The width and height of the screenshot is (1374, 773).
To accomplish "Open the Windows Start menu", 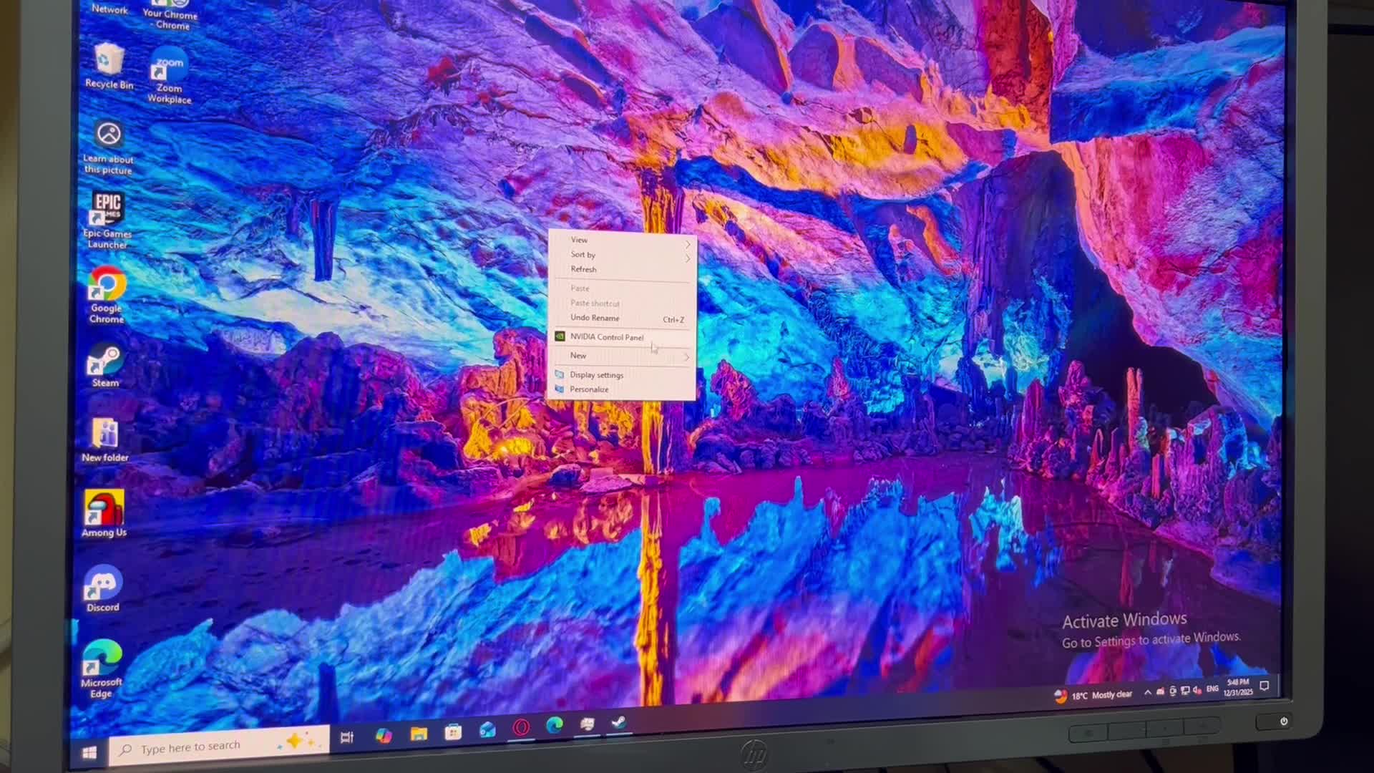I will pos(89,753).
